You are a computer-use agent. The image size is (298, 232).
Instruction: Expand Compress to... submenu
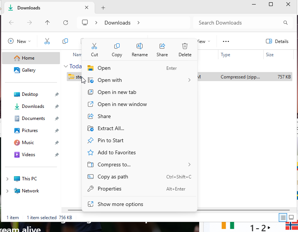(x=140, y=164)
